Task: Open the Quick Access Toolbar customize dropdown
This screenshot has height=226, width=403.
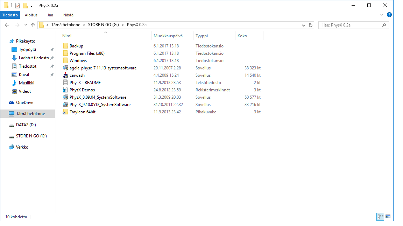Action: click(31, 6)
